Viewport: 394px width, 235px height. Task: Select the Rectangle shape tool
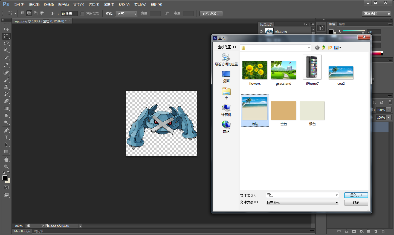(6, 152)
